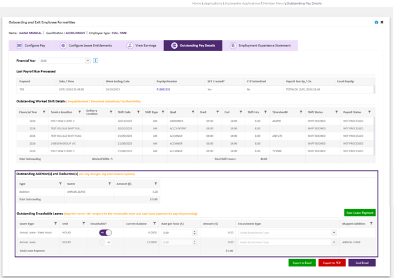Screen dimensions: 394x278
Task: Filter the Timesheet# column
Action: [300, 112]
